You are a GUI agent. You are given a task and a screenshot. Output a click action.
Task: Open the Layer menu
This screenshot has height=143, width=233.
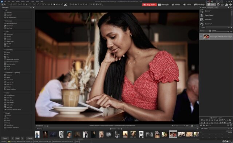click(x=32, y=1)
